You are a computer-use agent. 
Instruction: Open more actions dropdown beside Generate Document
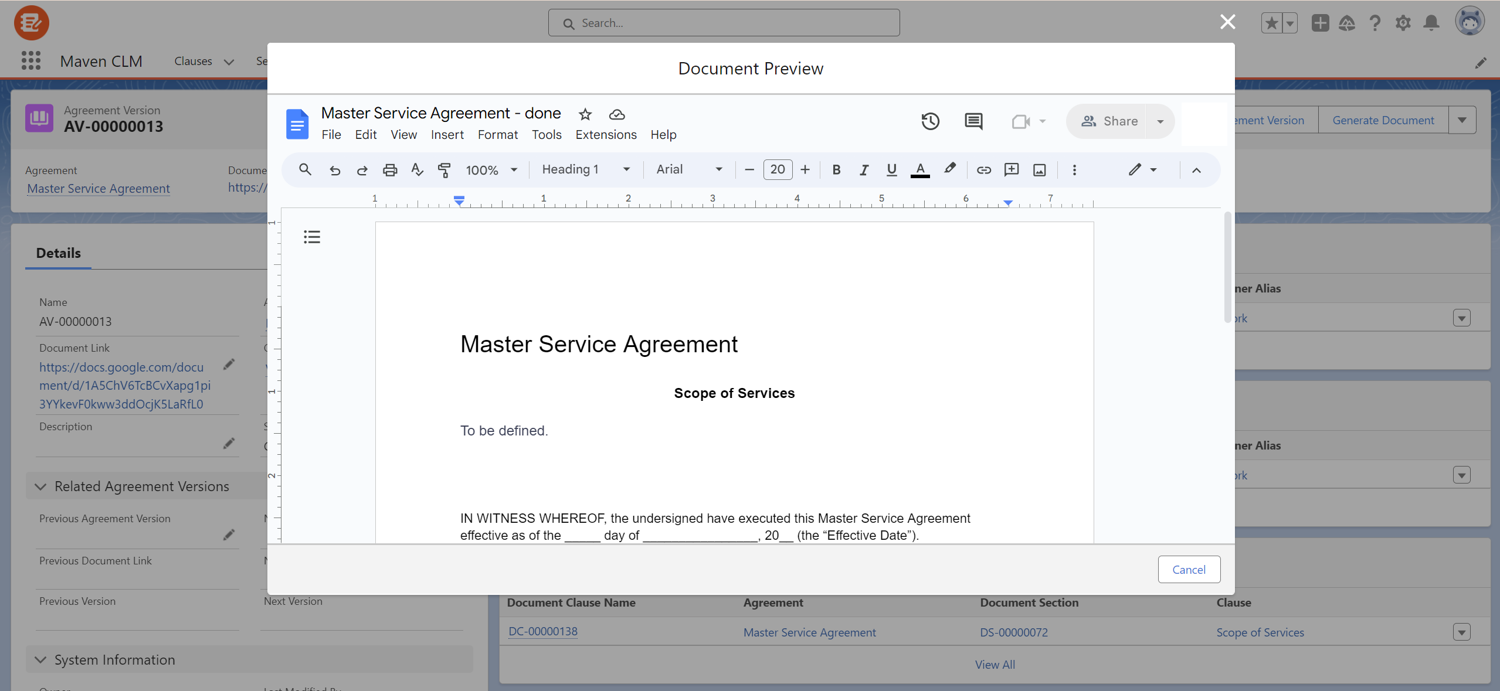[1462, 120]
